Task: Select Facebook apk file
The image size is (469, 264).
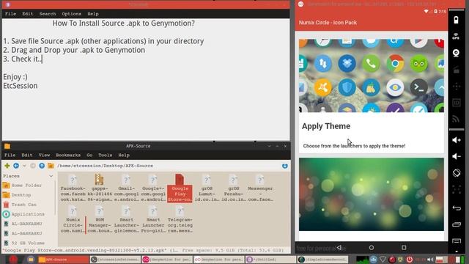Action: pyautogui.click(x=73, y=188)
